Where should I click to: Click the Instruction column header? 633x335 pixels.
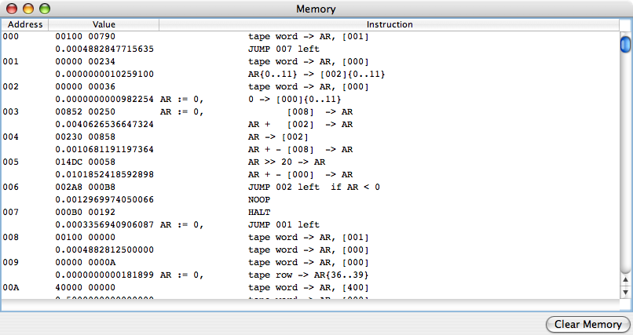click(390, 24)
